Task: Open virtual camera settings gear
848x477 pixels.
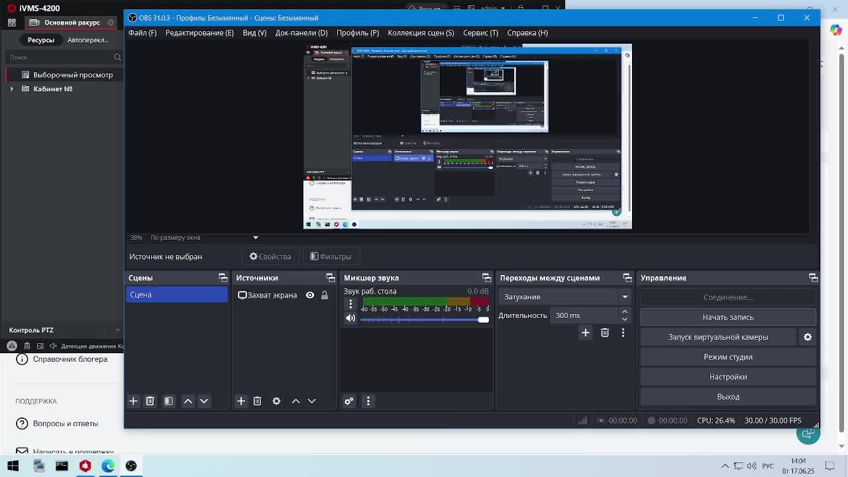Action: click(808, 337)
